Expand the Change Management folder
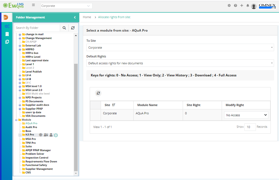Screen dimensions: 279x180 [x=20, y=38]
